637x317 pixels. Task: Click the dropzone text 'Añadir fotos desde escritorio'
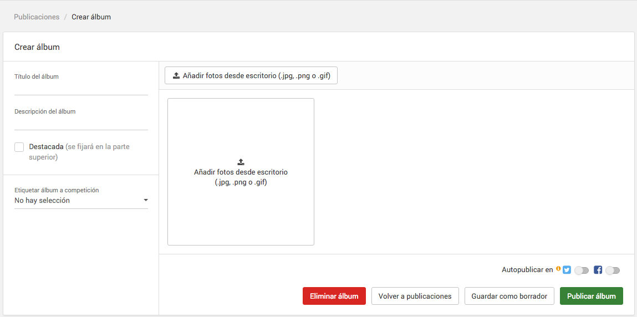click(x=241, y=172)
